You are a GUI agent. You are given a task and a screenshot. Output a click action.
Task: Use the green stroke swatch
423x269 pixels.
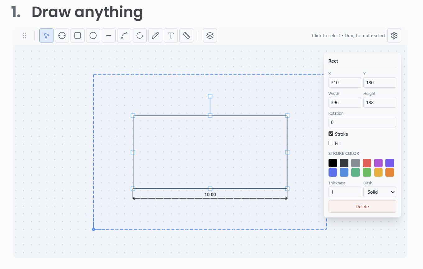367,172
